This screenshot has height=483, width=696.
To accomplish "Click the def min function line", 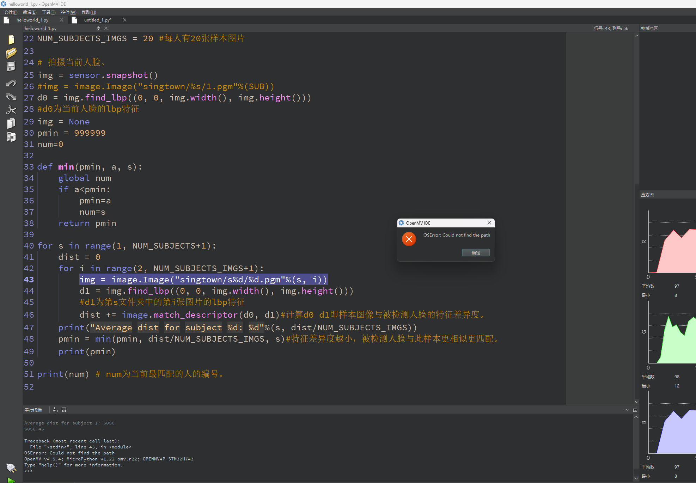I will (x=90, y=167).
